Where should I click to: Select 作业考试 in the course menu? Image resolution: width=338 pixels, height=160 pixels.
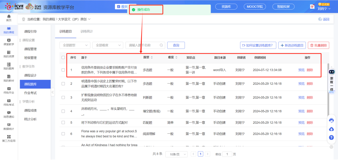(x=30, y=93)
